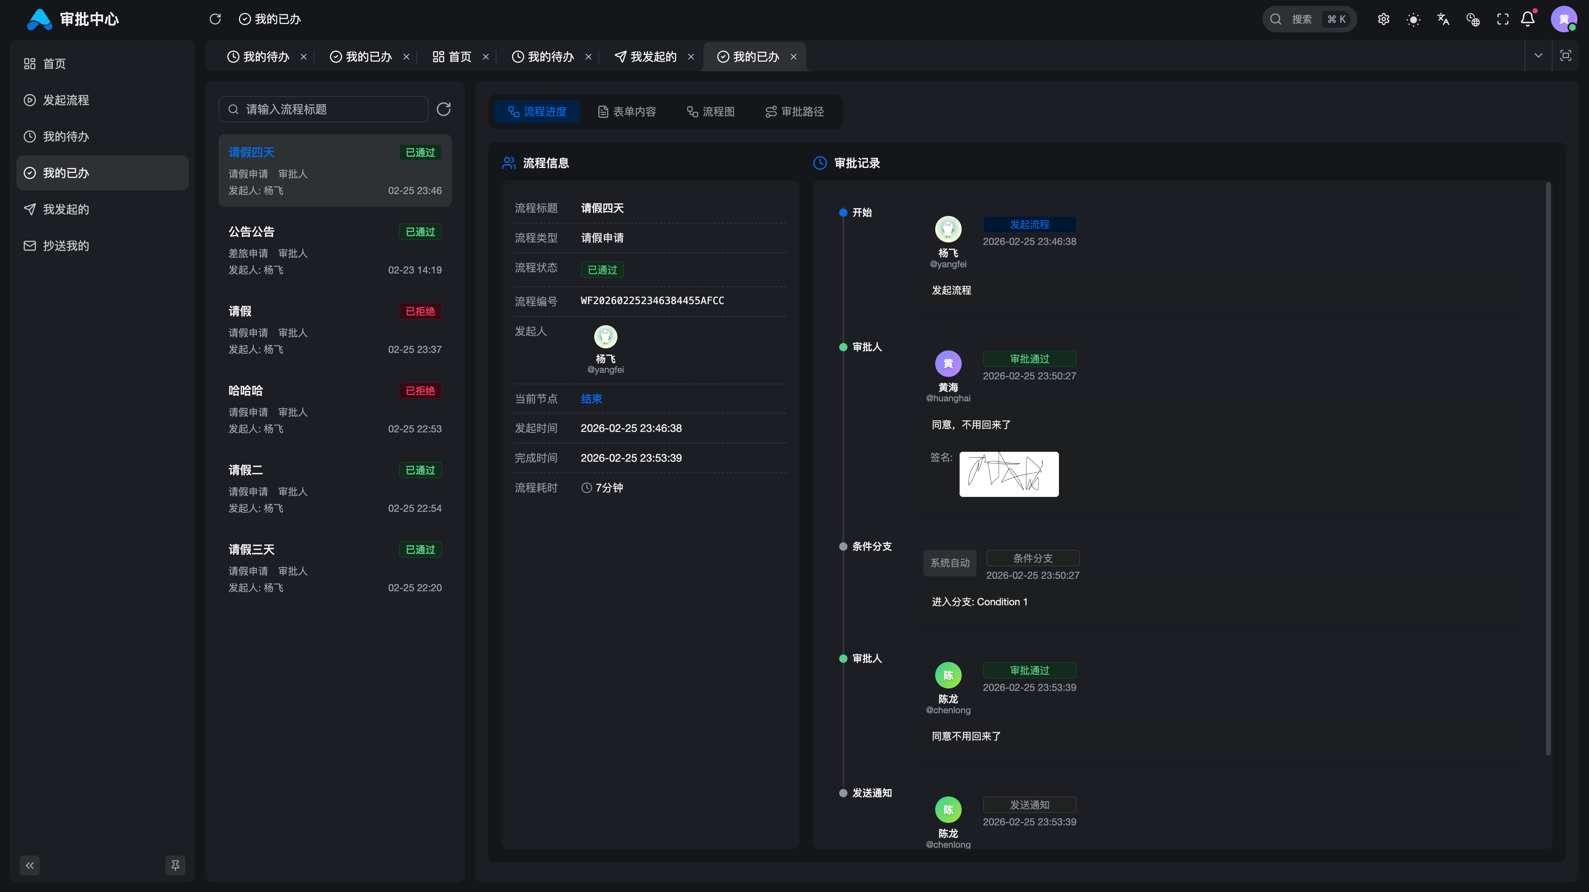The image size is (1589, 892).
Task: Click the notification bell icon
Action: [x=1528, y=19]
